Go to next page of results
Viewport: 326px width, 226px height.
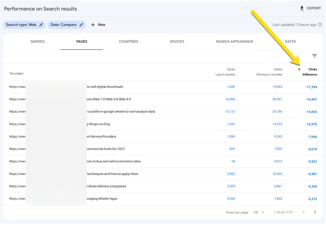pos(315,212)
